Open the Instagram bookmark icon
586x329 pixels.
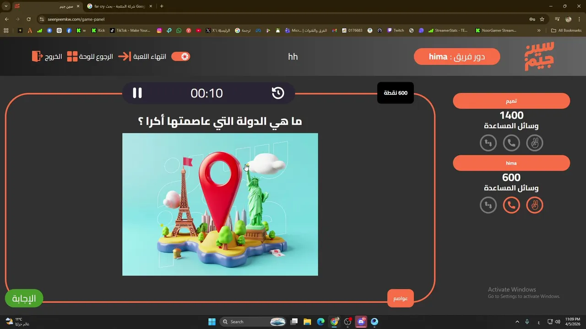(x=159, y=31)
